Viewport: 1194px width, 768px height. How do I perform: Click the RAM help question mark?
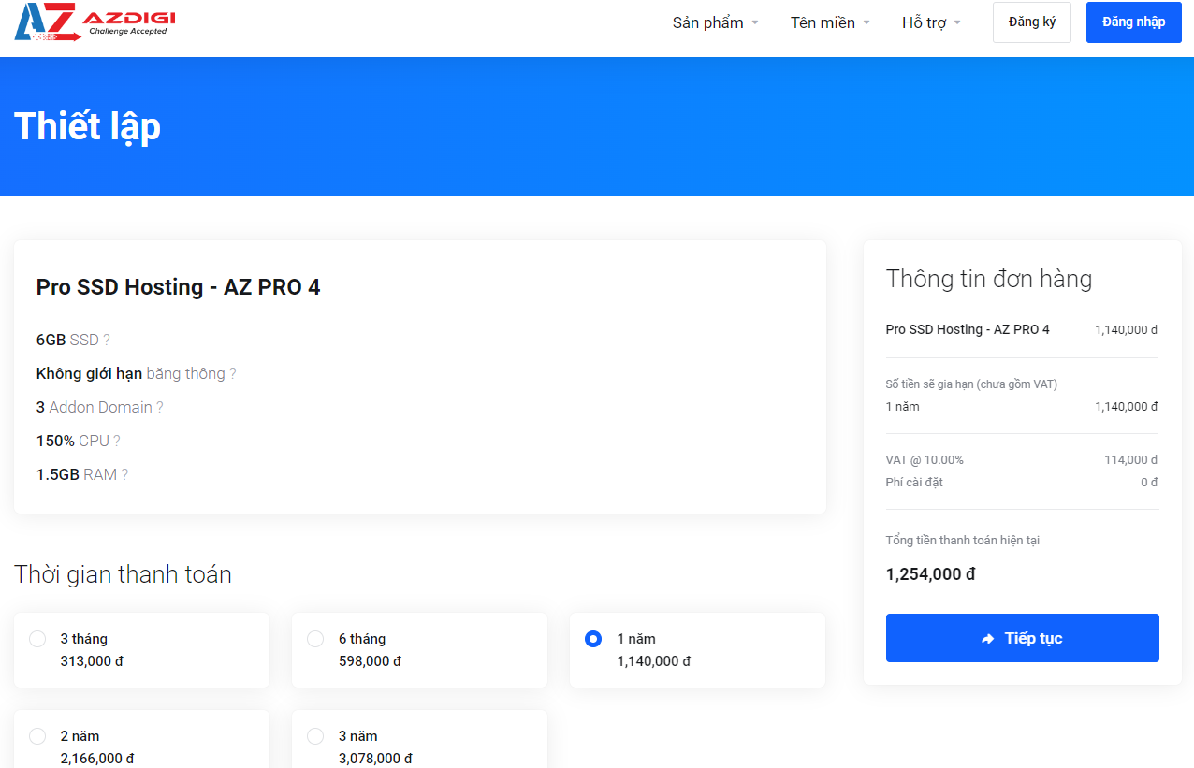pos(124,475)
